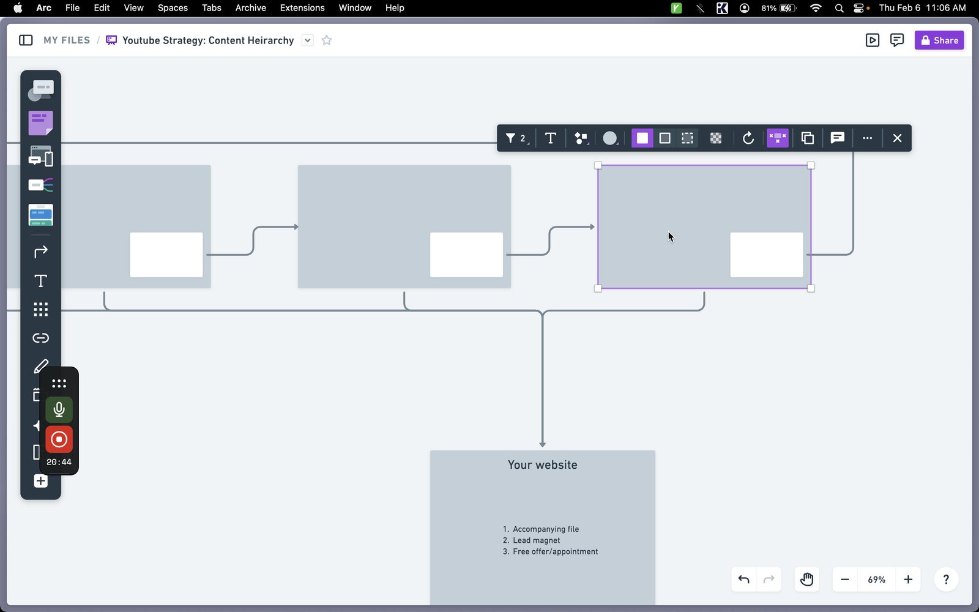Select the purple sticky note tool
The width and height of the screenshot is (979, 612).
point(40,123)
